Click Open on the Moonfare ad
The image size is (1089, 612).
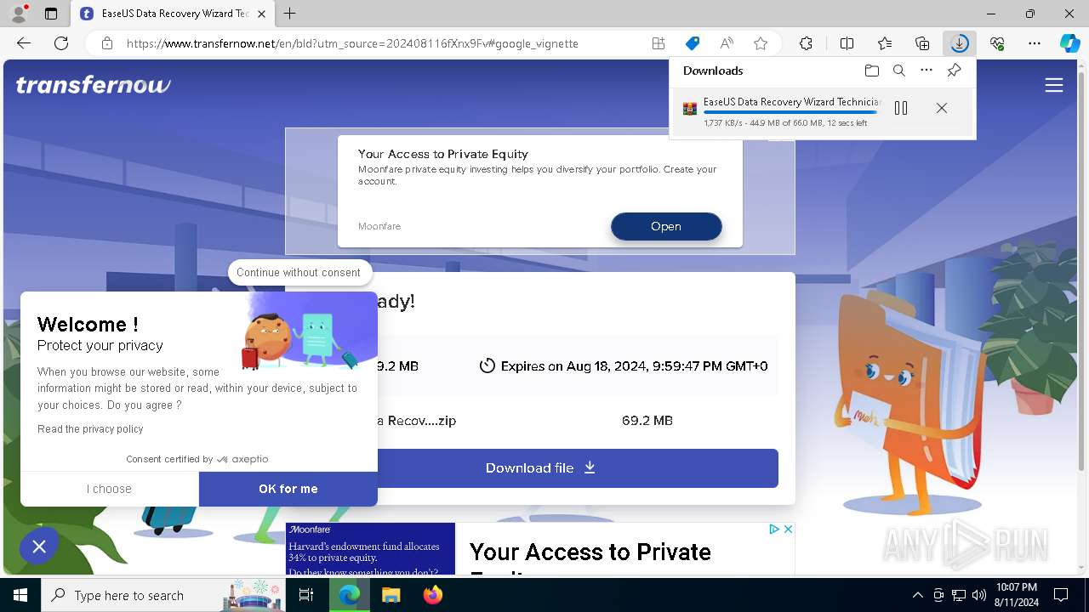pyautogui.click(x=666, y=226)
